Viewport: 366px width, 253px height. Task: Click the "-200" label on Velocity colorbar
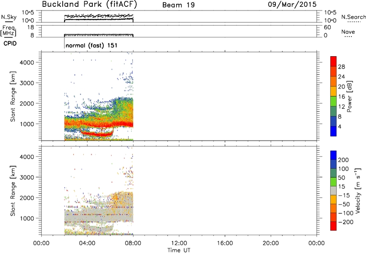click(345, 222)
